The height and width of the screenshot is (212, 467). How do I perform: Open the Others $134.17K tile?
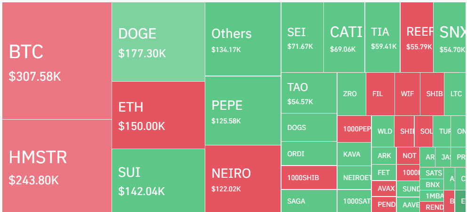coord(242,39)
